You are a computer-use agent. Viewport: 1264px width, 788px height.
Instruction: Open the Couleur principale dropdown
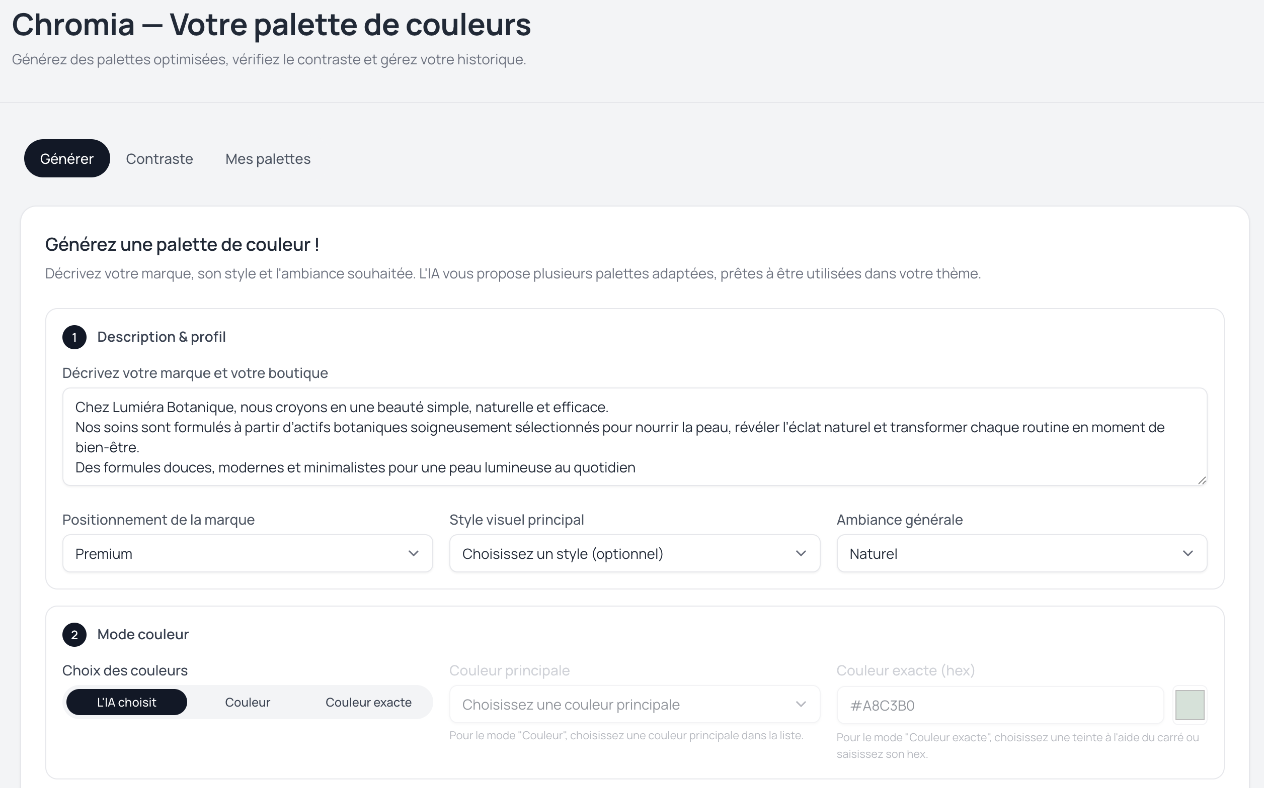[634, 704]
